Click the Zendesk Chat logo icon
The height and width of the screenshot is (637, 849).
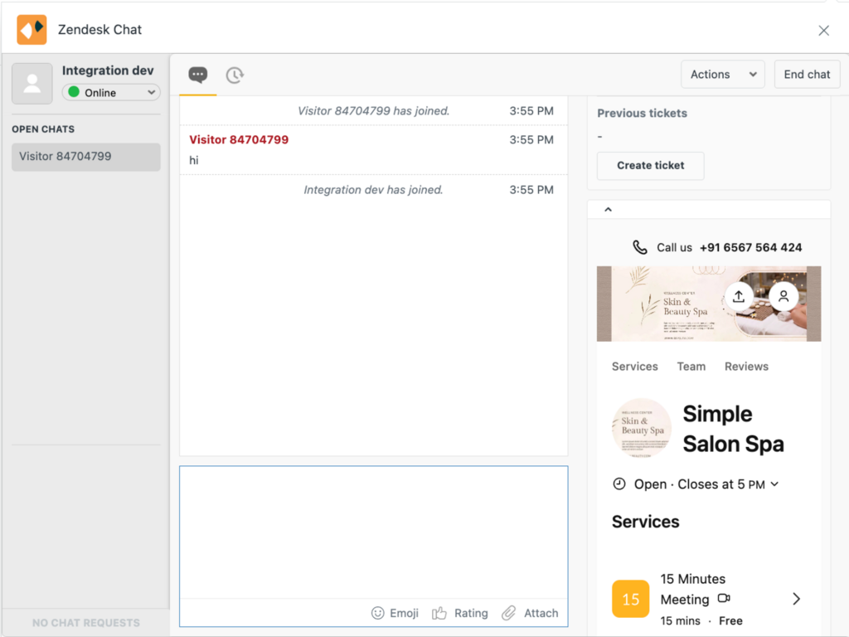(32, 30)
